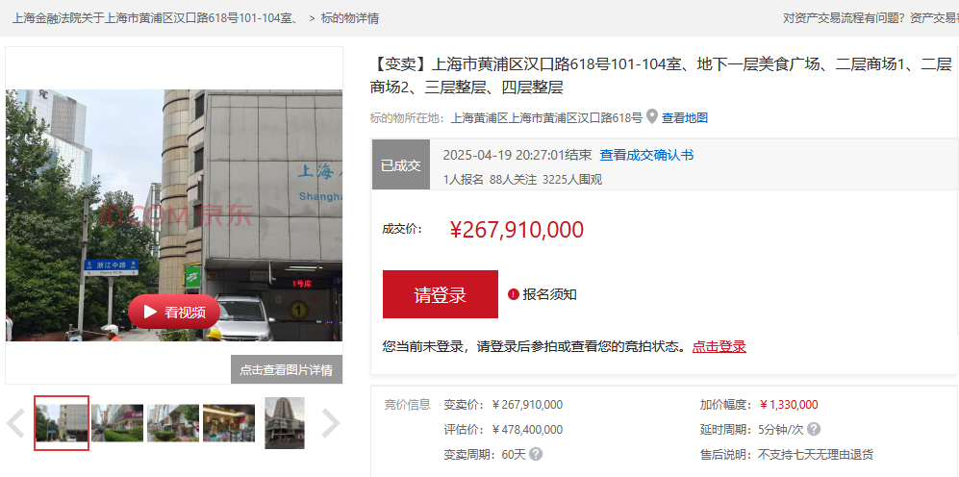The width and height of the screenshot is (959, 477).
Task: Click the map location pin icon
Action: pos(652,116)
